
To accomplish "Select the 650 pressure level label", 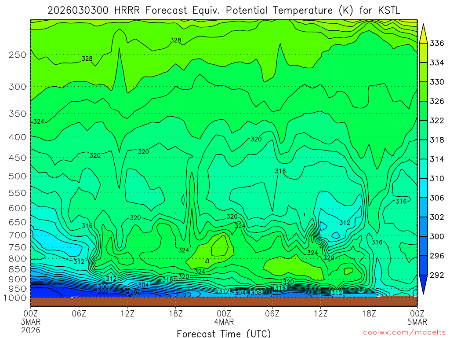I will 18,222.
